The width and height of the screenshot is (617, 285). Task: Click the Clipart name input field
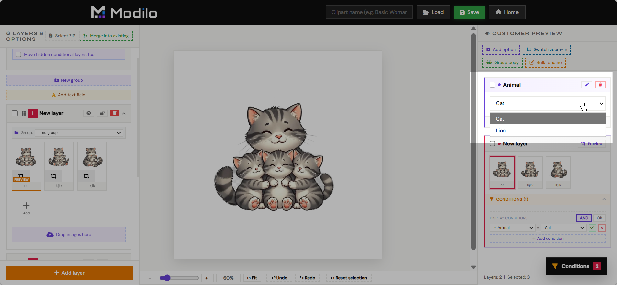(x=369, y=12)
